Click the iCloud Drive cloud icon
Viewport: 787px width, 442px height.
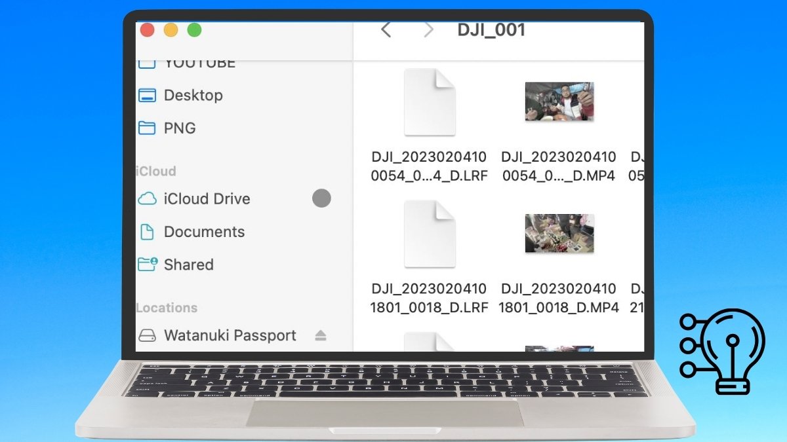click(147, 198)
